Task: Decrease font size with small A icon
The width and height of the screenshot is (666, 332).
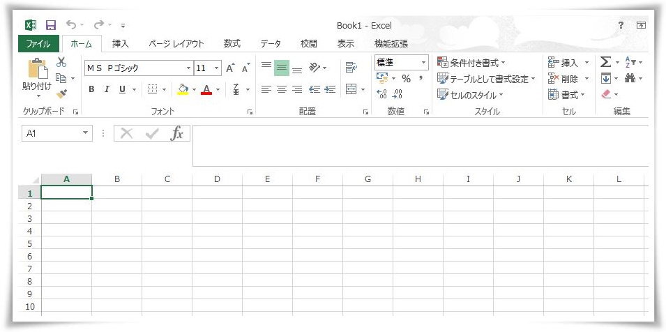Action: click(246, 68)
